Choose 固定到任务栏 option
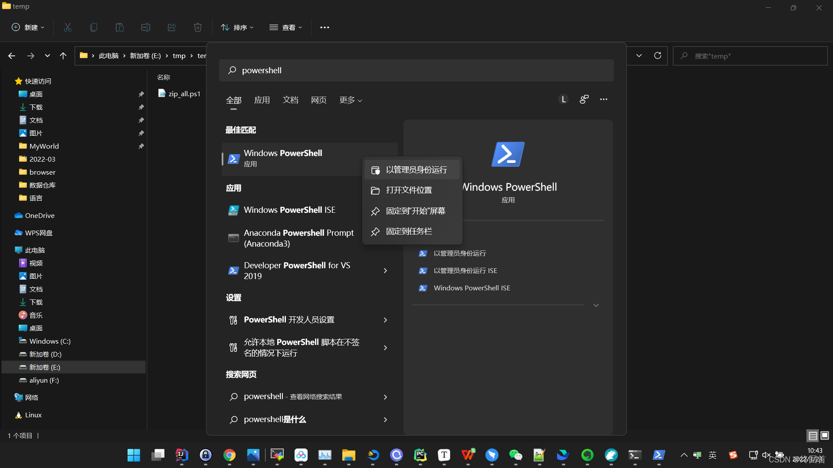Viewport: 833px width, 468px height. (x=412, y=231)
